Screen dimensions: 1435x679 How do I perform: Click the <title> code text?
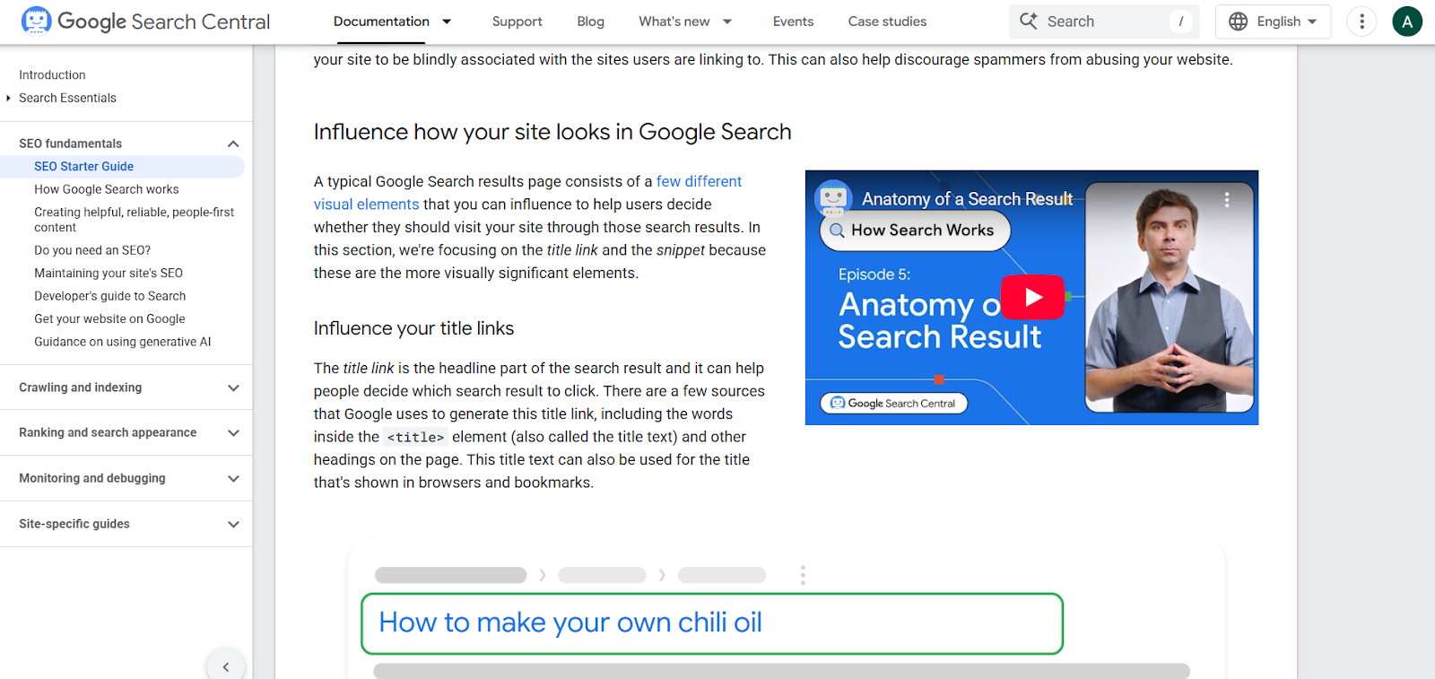[x=415, y=438]
